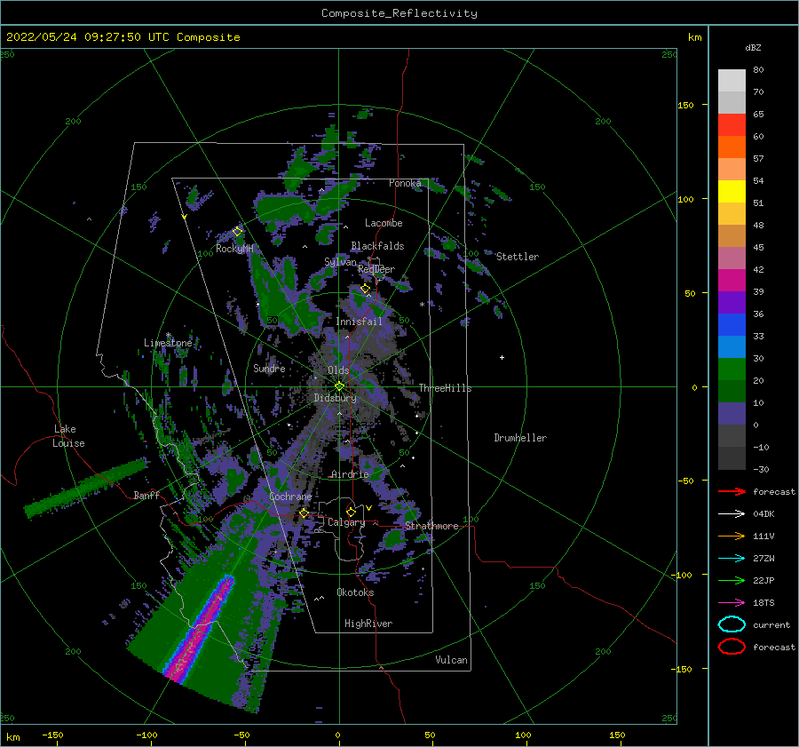The width and height of the screenshot is (799, 747).
Task: Click the cyan 27ZW arrow legend icon
Action: [732, 559]
